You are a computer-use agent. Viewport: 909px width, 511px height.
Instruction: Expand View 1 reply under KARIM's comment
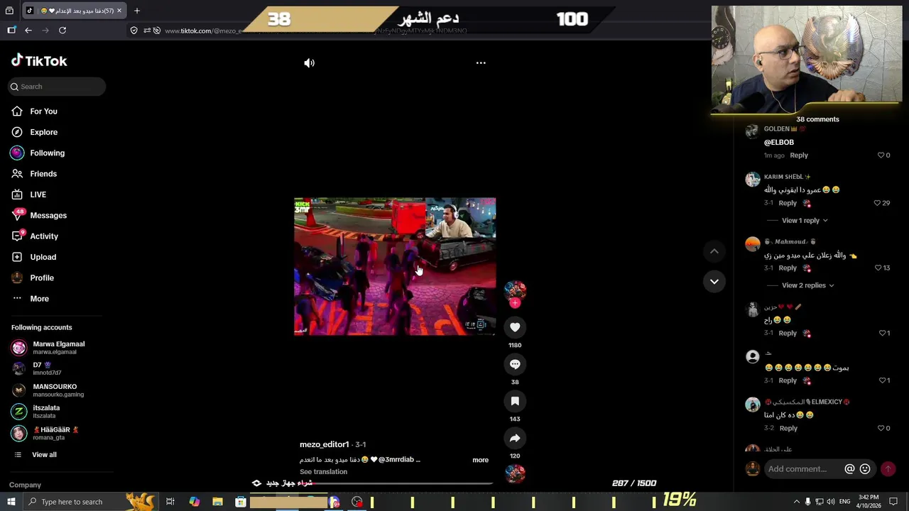point(804,221)
